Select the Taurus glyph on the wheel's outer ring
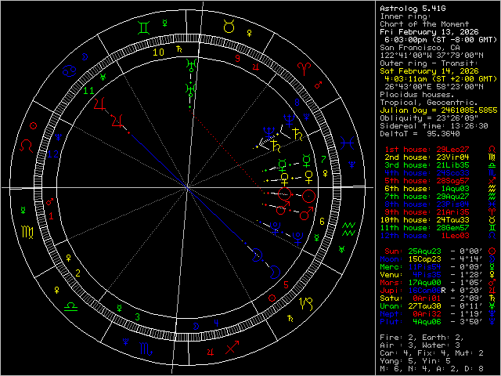The image size is (501, 376). [229, 27]
